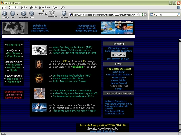Screen dimensions: 181x135
Task: Expand the search engine selector dropdown
Action: pos(154,15)
